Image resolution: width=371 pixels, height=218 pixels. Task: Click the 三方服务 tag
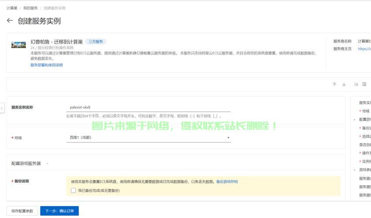95,42
